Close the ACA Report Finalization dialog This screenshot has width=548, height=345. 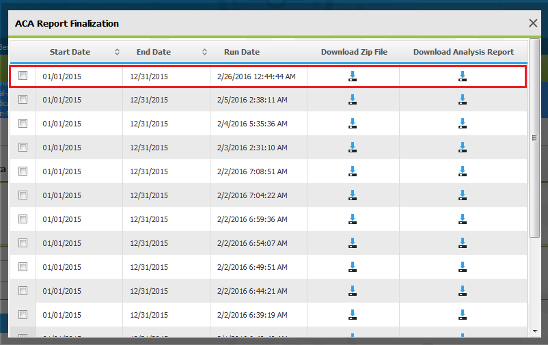coord(533,23)
